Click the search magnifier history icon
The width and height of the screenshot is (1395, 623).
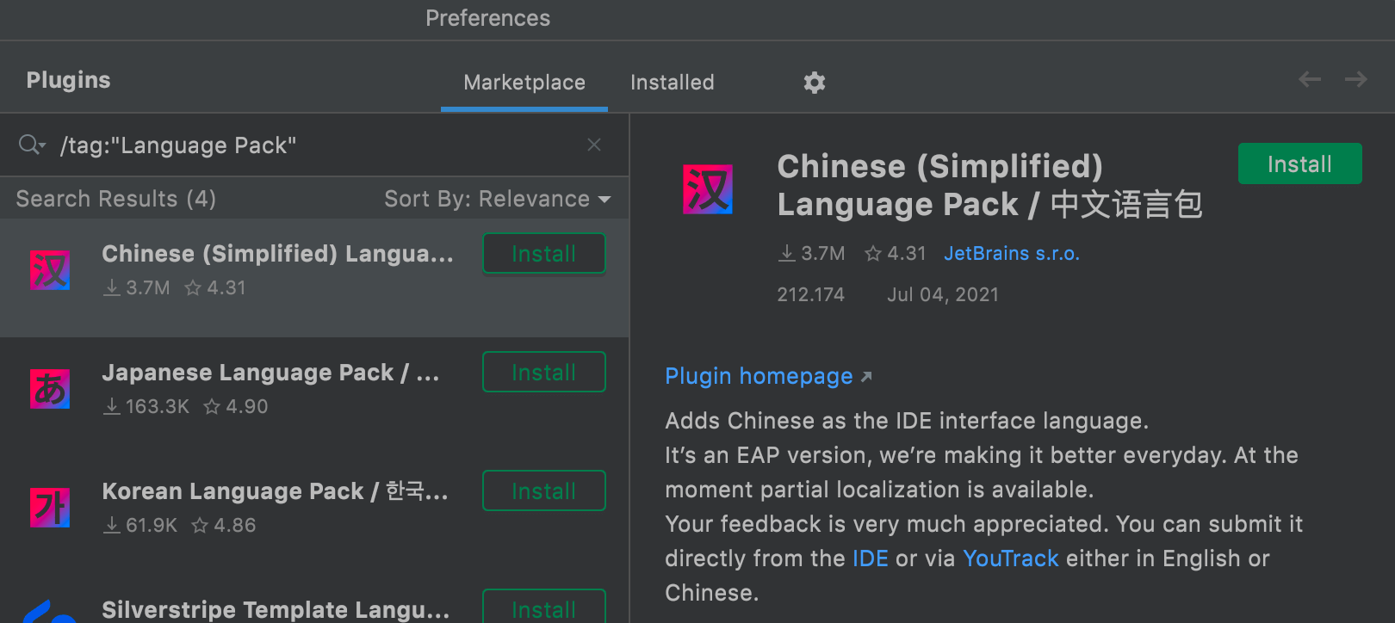32,145
